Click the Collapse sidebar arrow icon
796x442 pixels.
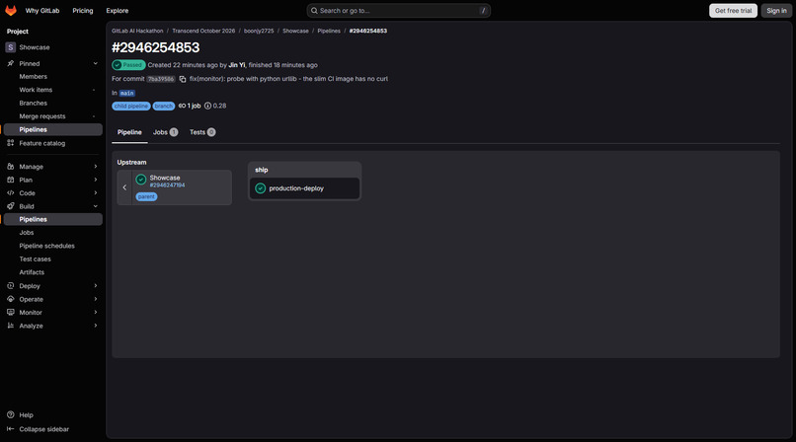tap(10, 429)
